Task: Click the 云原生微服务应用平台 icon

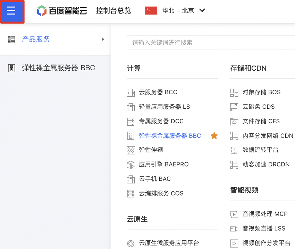Action: click(x=130, y=243)
